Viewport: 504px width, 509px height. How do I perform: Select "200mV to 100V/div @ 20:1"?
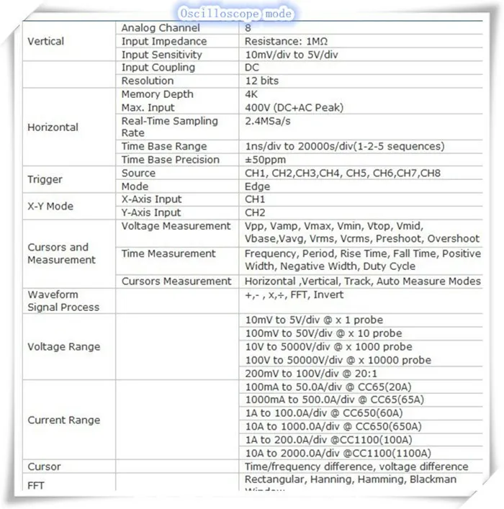(311, 374)
